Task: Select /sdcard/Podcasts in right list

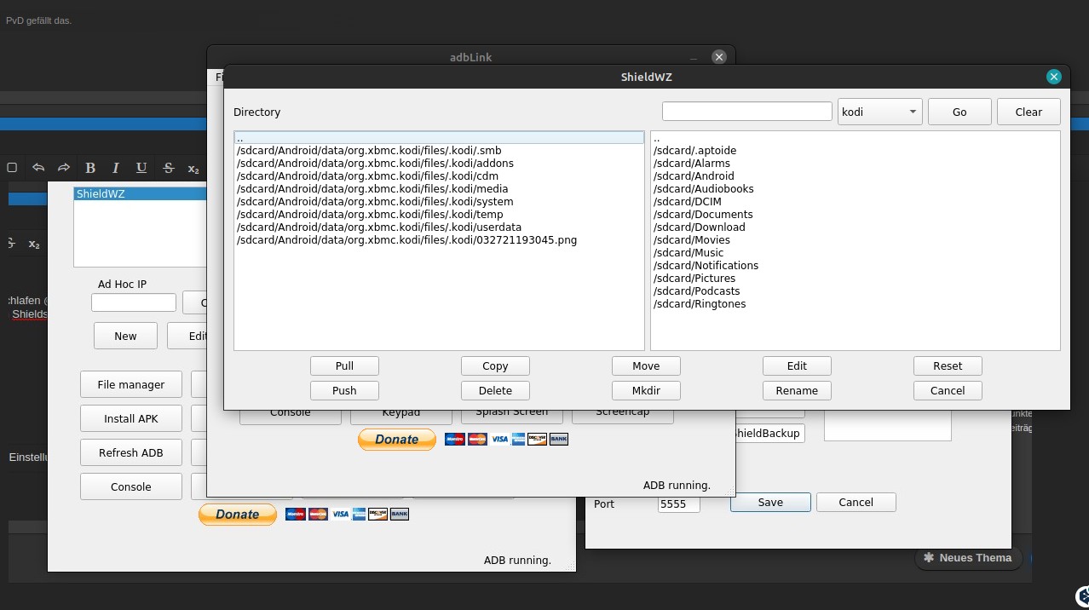Action: [855, 291]
